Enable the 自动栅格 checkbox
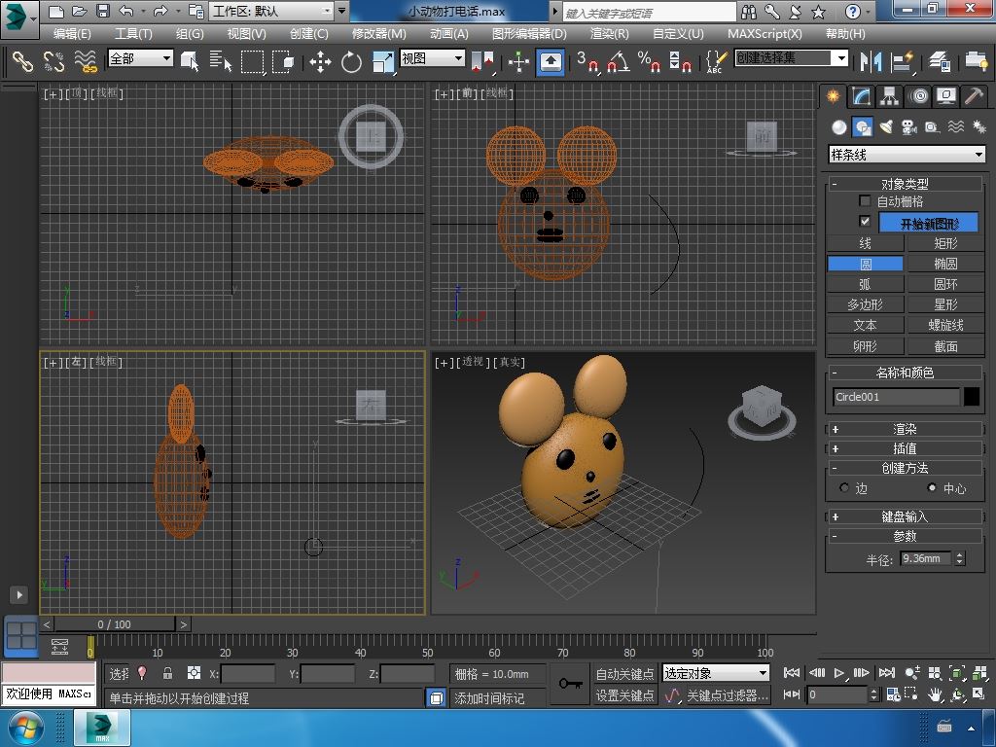 [865, 201]
